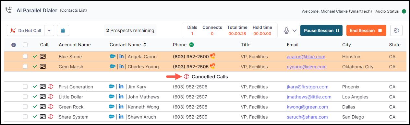Click the redial icon for First Generation
Image resolution: width=410 pixels, height=125 pixels.
51,87
